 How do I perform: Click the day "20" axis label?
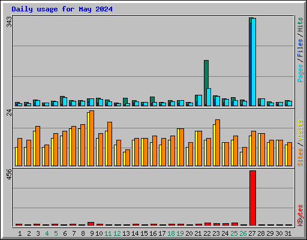pyautogui.click(x=189, y=233)
